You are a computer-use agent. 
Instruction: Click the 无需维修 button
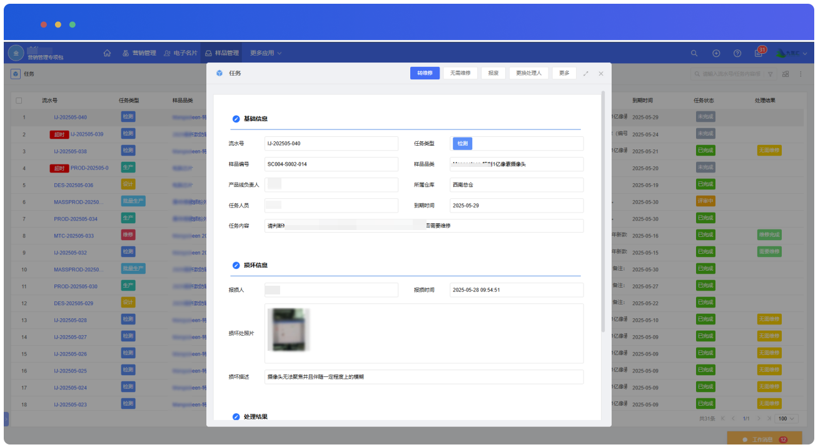coord(461,73)
